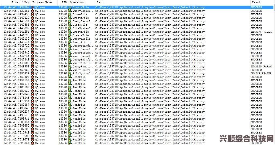Click the QueryAttrib... operation at 13:44:46.7449822
Screen dimensions: 275x145
84,63
